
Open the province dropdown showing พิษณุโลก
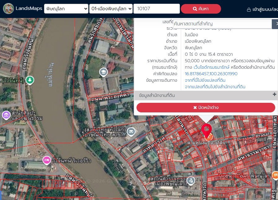66,9
